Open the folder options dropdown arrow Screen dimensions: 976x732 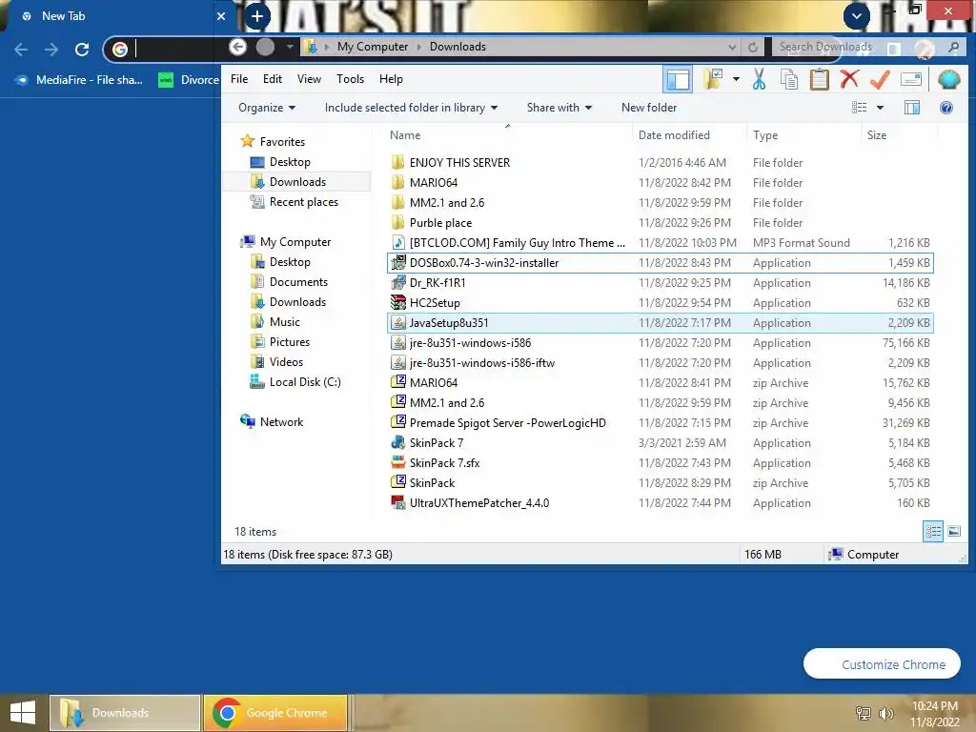[x=736, y=79]
